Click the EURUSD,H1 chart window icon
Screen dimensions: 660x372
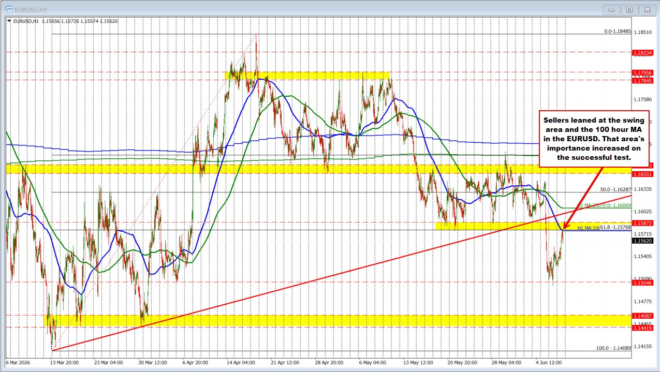(8, 9)
